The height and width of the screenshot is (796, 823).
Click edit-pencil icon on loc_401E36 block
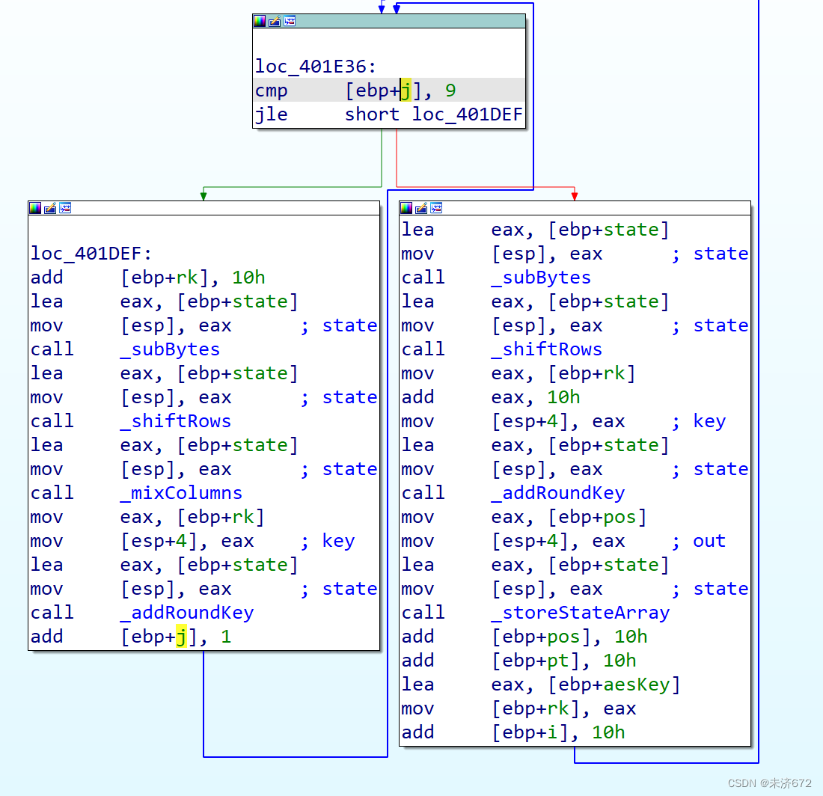(x=275, y=21)
